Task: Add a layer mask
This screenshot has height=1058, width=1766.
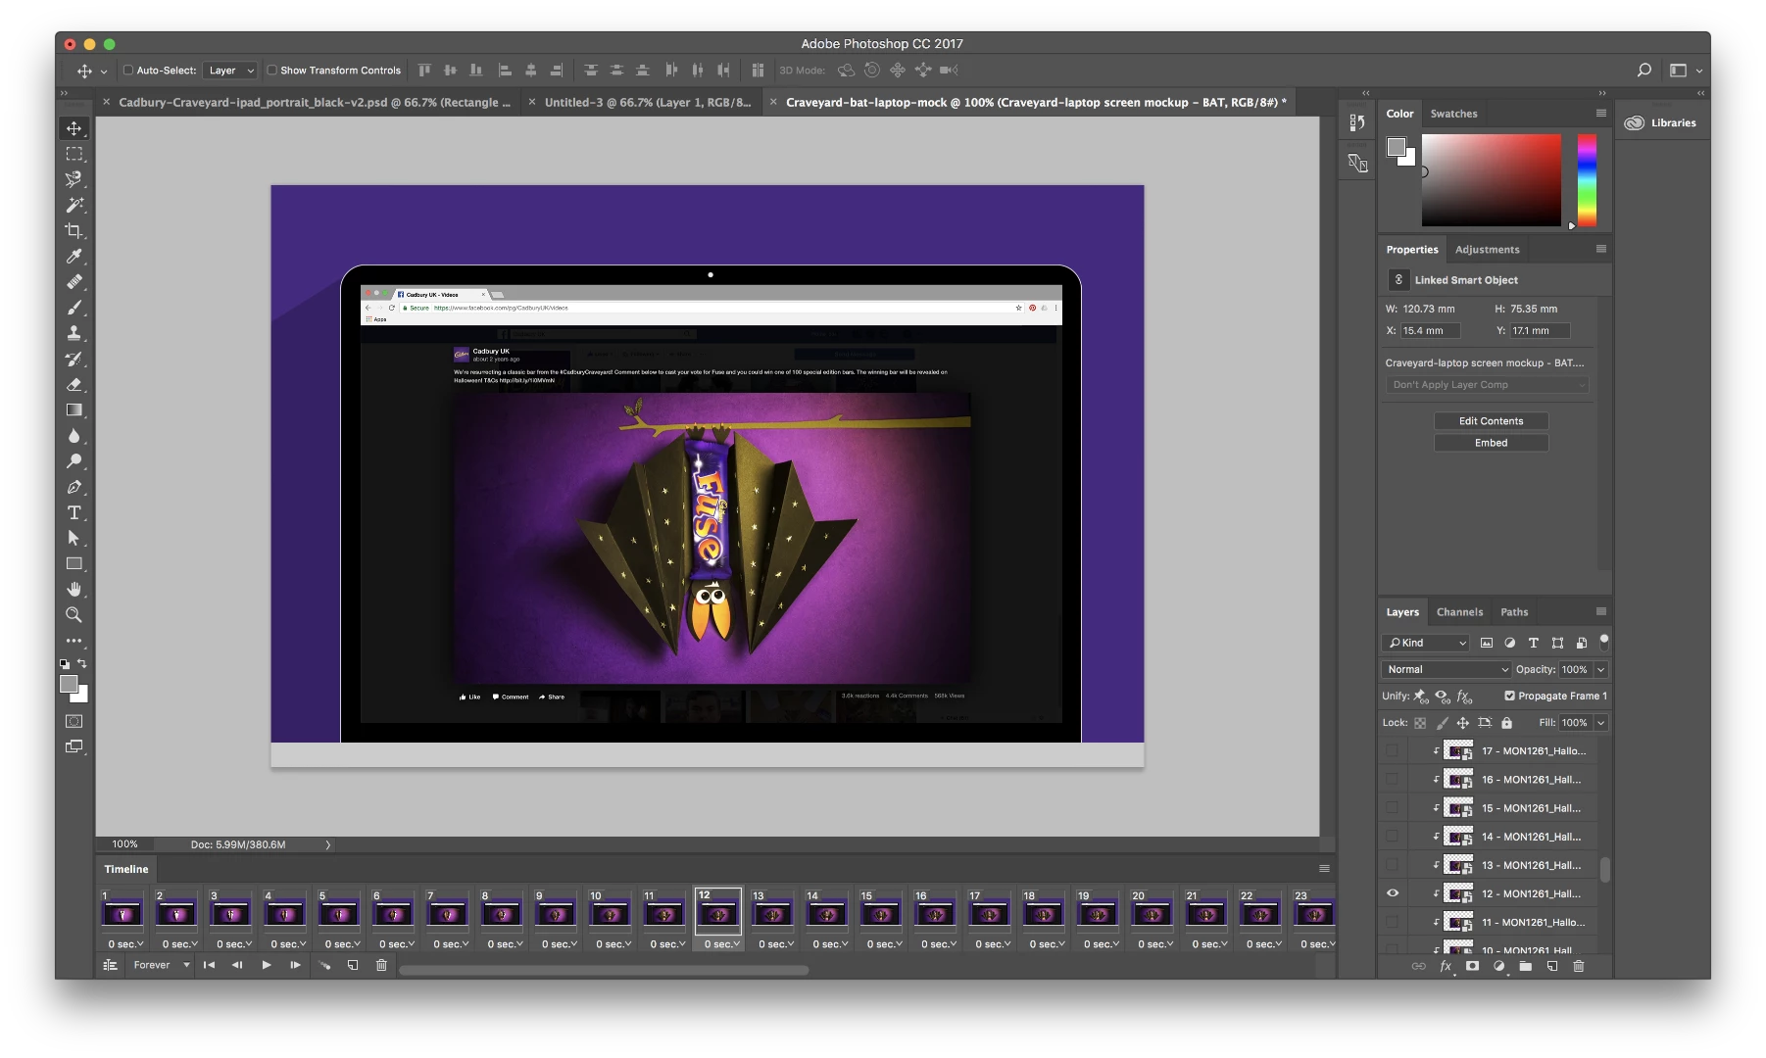Action: coord(1472,966)
